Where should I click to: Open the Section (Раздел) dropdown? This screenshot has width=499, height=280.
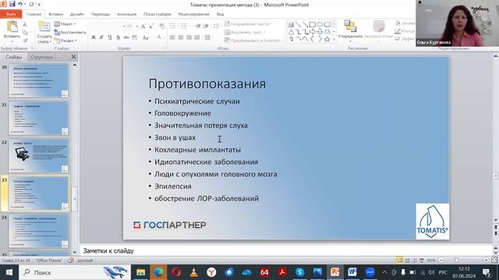tap(65, 40)
